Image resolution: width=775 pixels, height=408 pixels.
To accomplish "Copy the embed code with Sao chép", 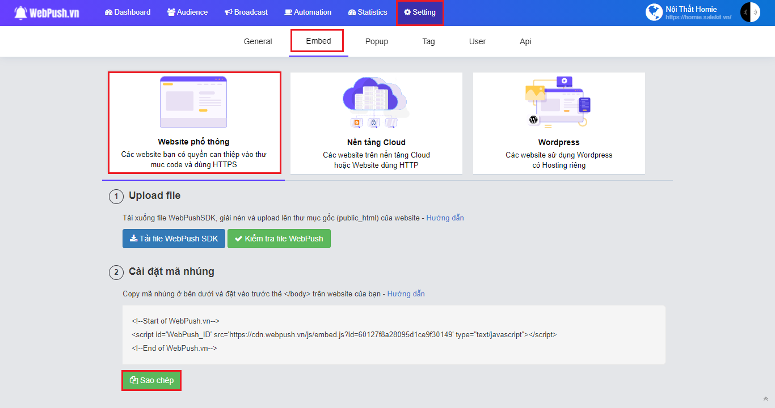I will [151, 380].
